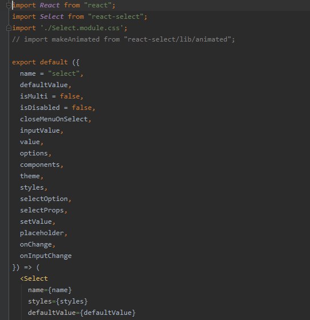Screen dimensions: 310x320
Task: Click the defaultValue parameter in the props list
Action: pos(44,85)
